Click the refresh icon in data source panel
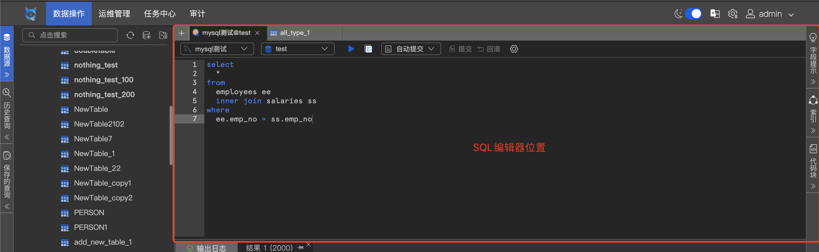 (130, 35)
